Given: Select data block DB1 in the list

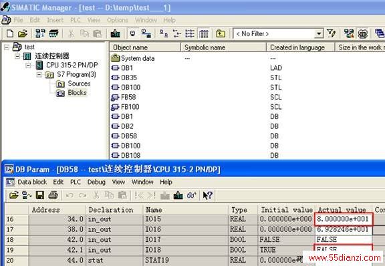Looking at the screenshot, I should point(122,116).
